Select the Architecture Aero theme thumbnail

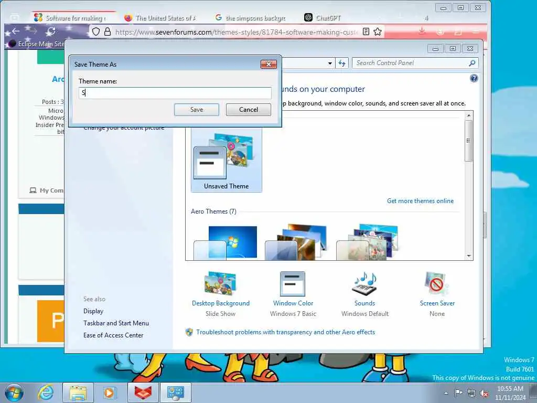[x=297, y=242]
